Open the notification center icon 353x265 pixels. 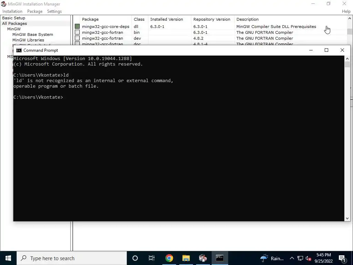(342, 258)
